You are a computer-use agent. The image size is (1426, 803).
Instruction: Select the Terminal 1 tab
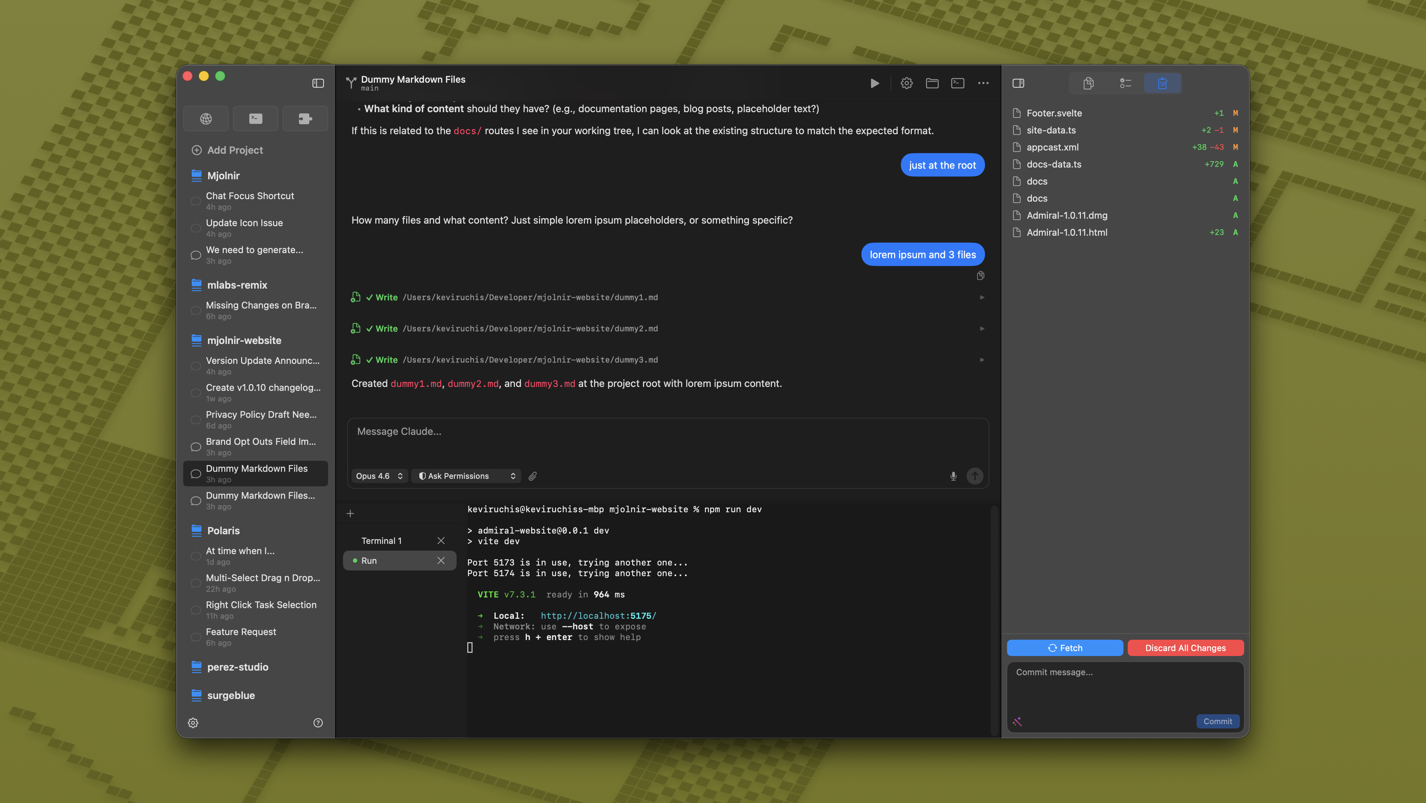381,541
